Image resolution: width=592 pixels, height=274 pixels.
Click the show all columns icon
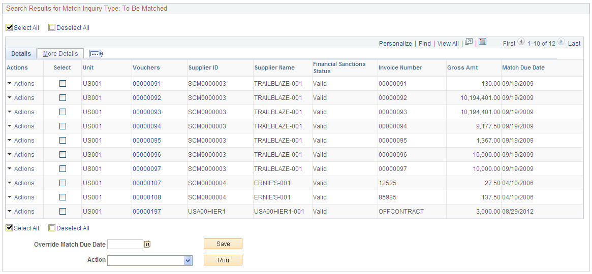click(x=96, y=53)
